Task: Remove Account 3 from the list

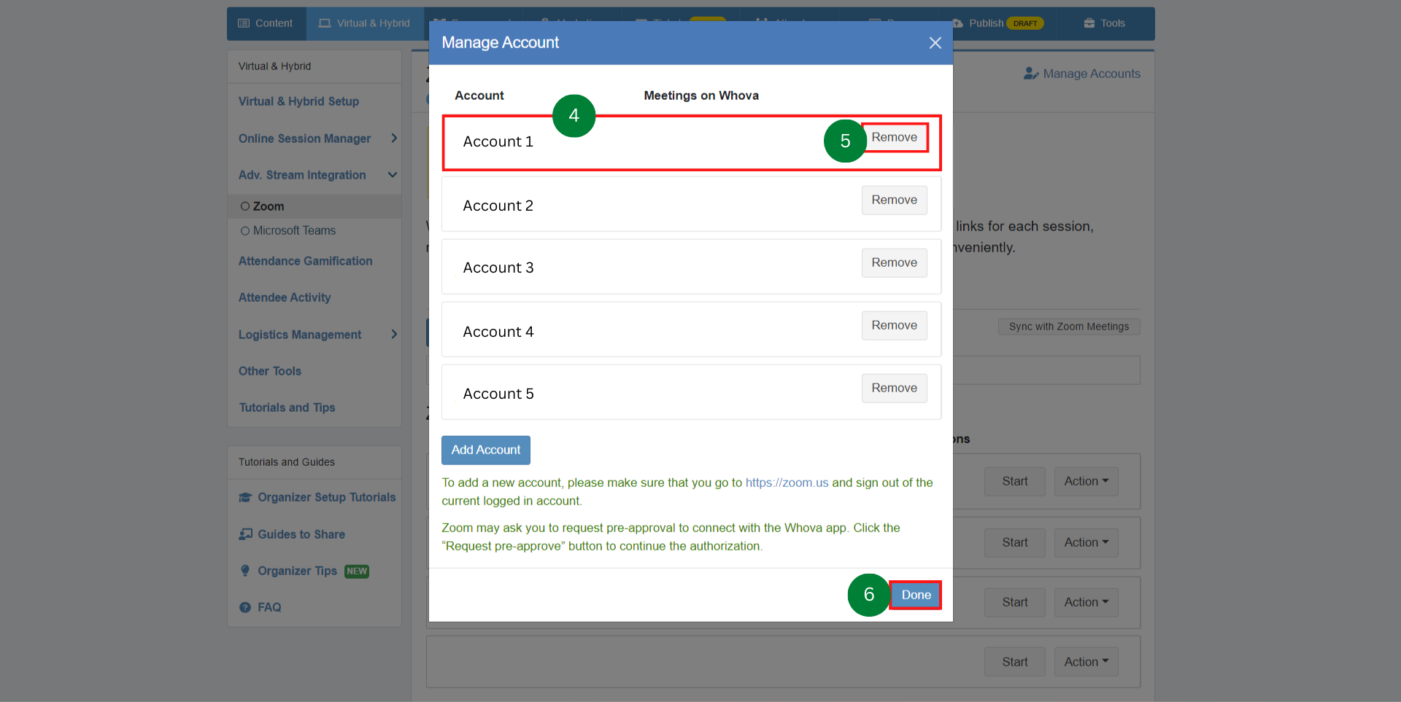Action: point(894,262)
